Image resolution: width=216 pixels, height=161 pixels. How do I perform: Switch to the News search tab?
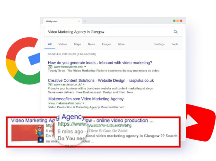pos(91,44)
